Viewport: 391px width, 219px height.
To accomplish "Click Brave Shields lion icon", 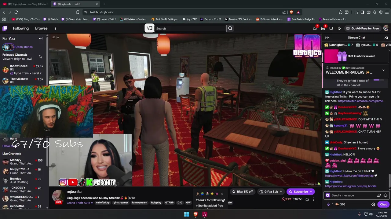I will coord(291,12).
